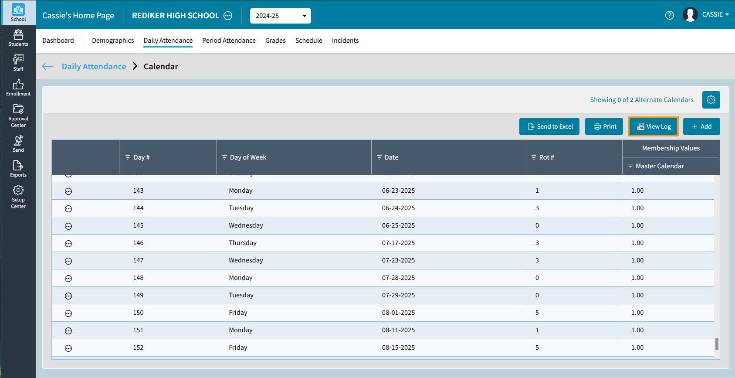This screenshot has height=378, width=735.
Task: Open row actions for day 151
Action: click(x=68, y=331)
